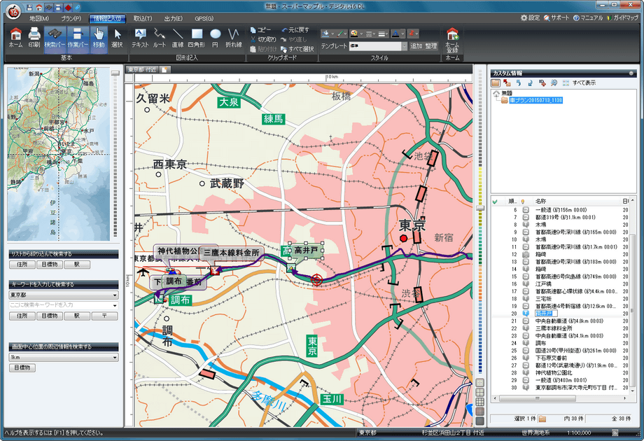This screenshot has width=644, height=441.
Task: Select the 無題 root tree node
Action: point(507,93)
